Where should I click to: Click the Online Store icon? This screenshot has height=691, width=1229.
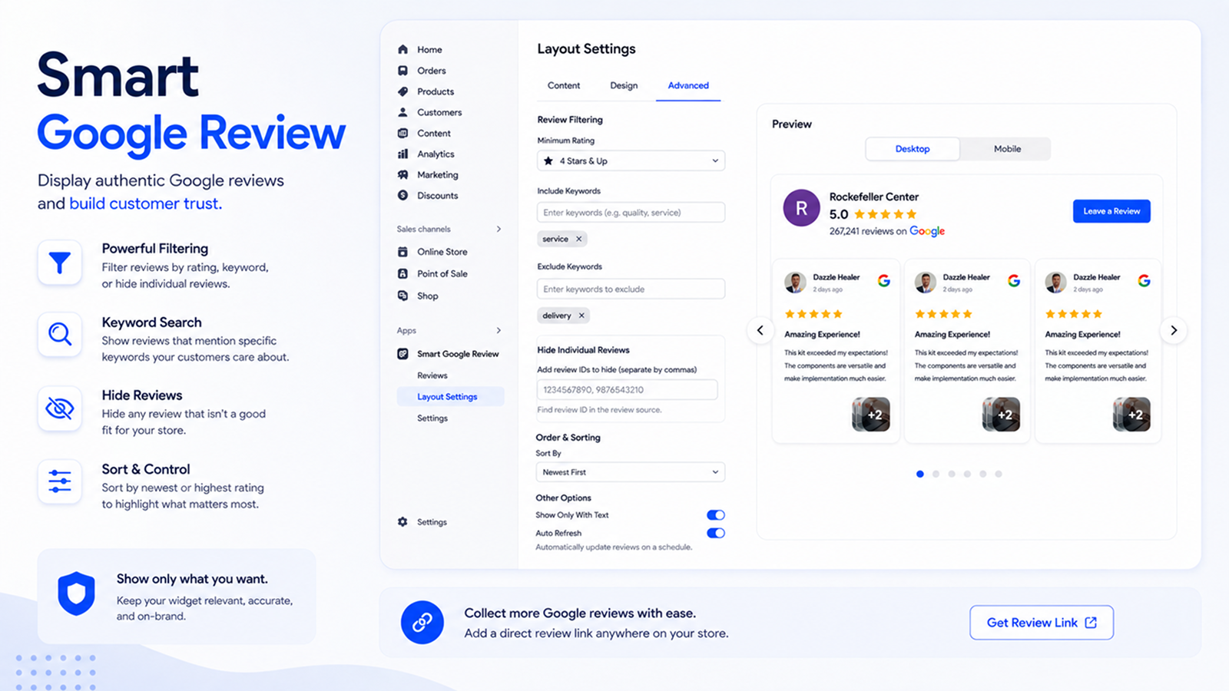[402, 252]
